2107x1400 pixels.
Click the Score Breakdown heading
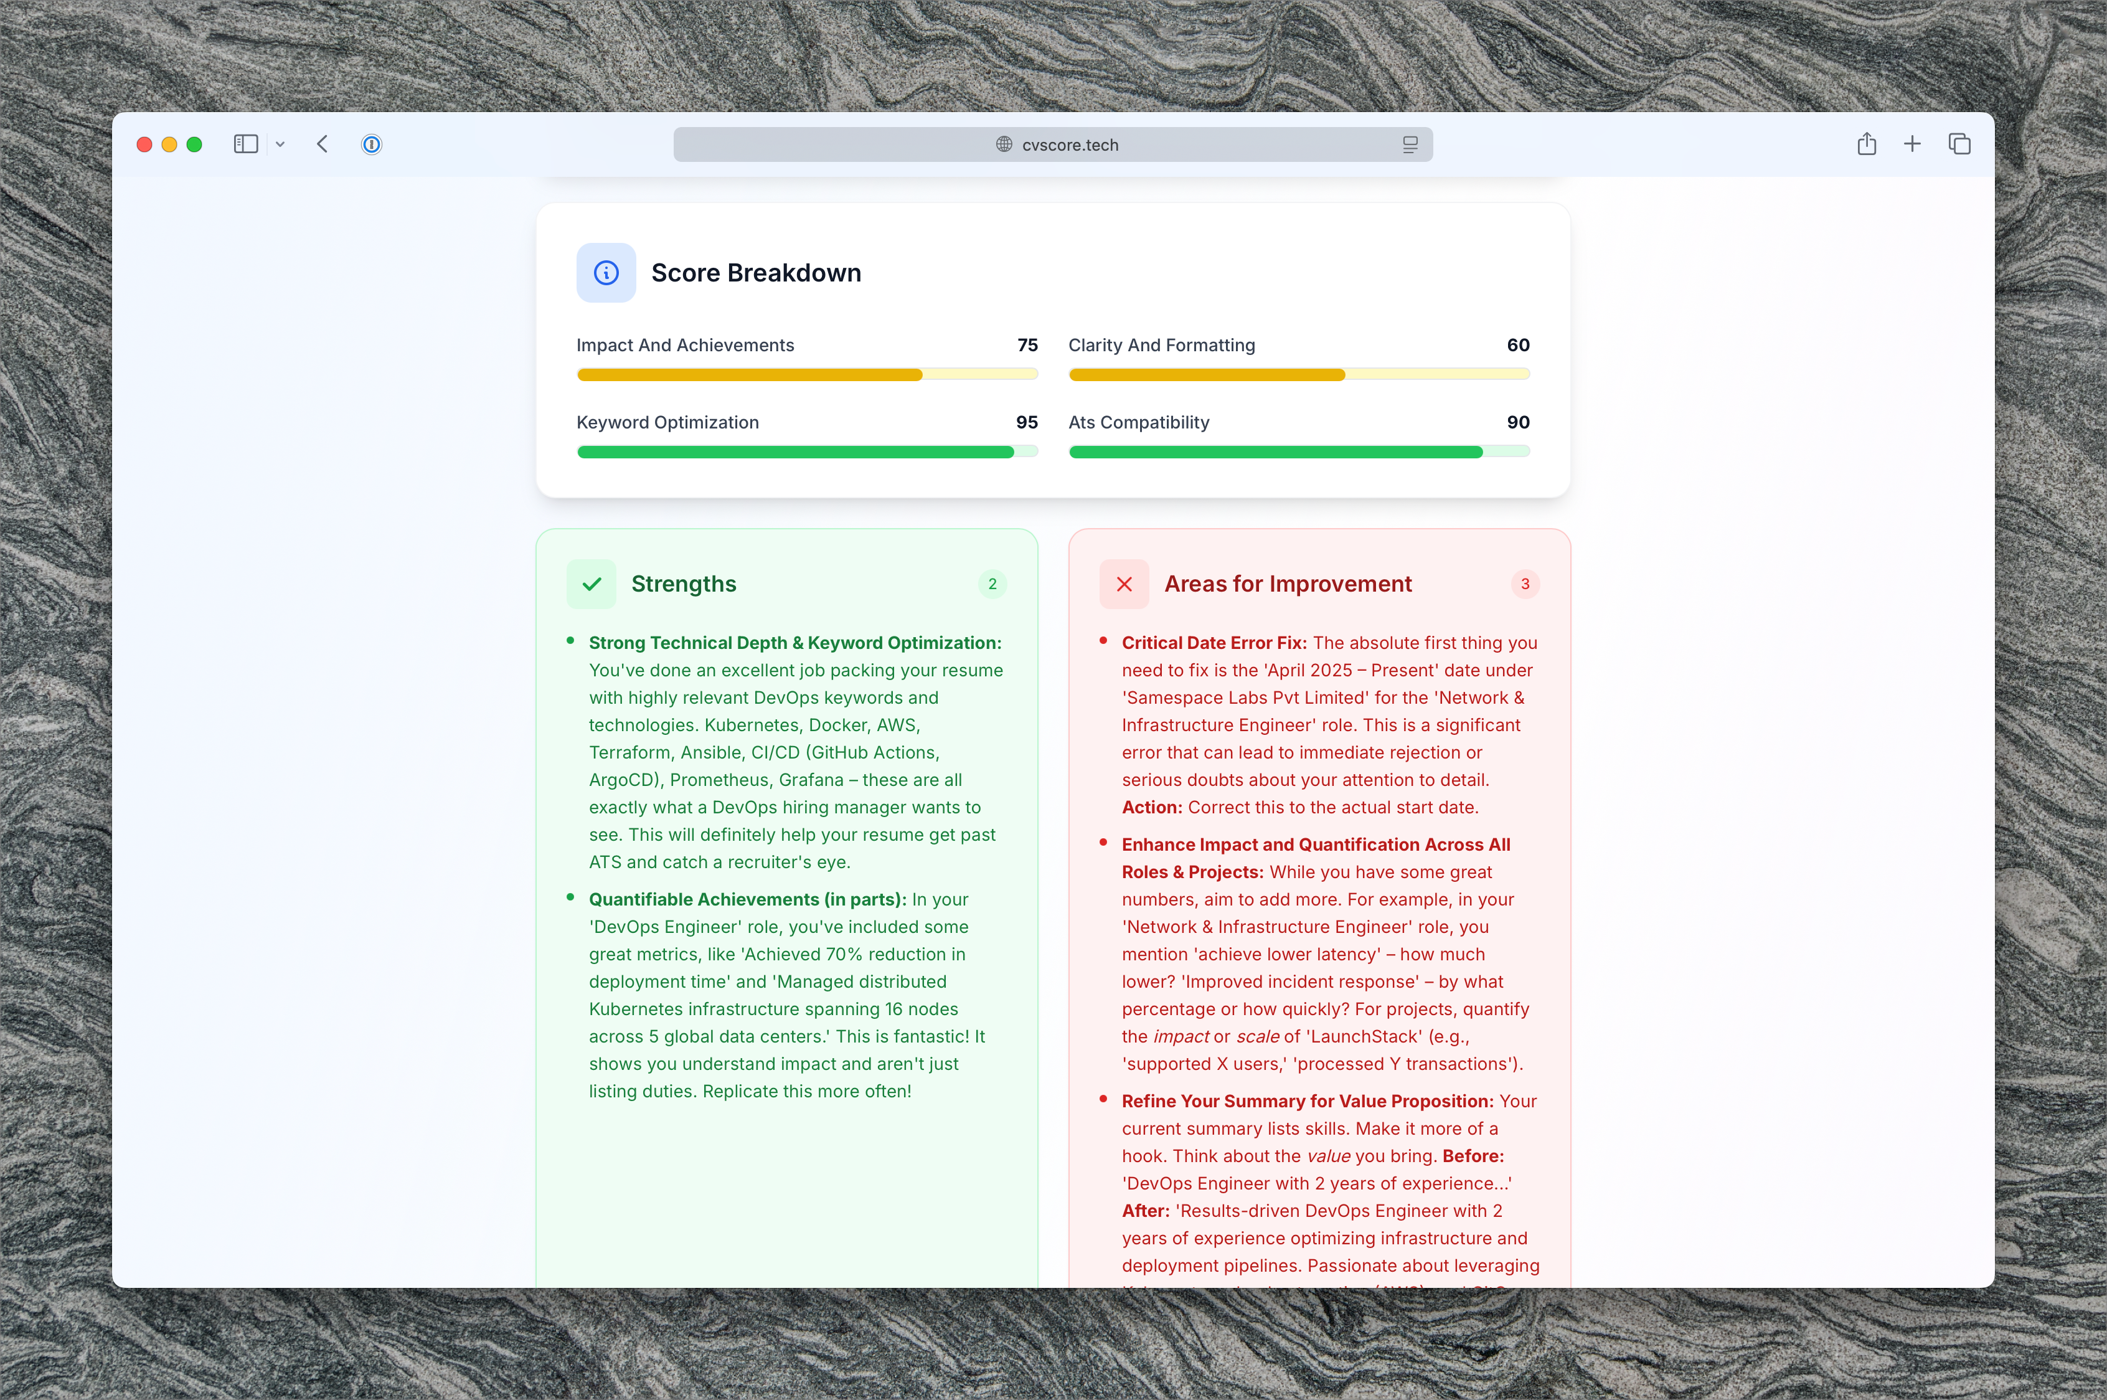[756, 272]
